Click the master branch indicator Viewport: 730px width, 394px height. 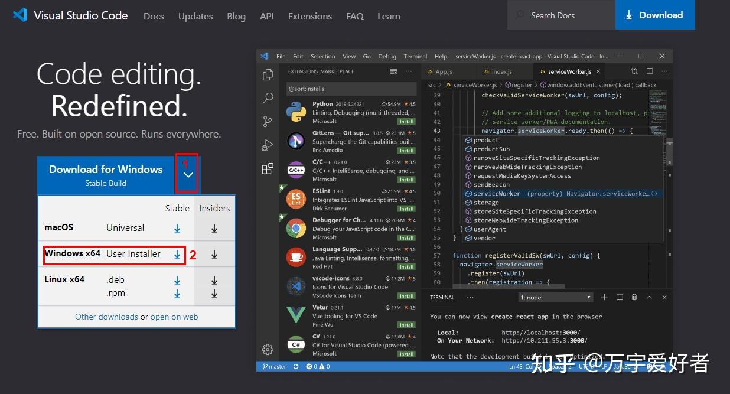coord(273,366)
